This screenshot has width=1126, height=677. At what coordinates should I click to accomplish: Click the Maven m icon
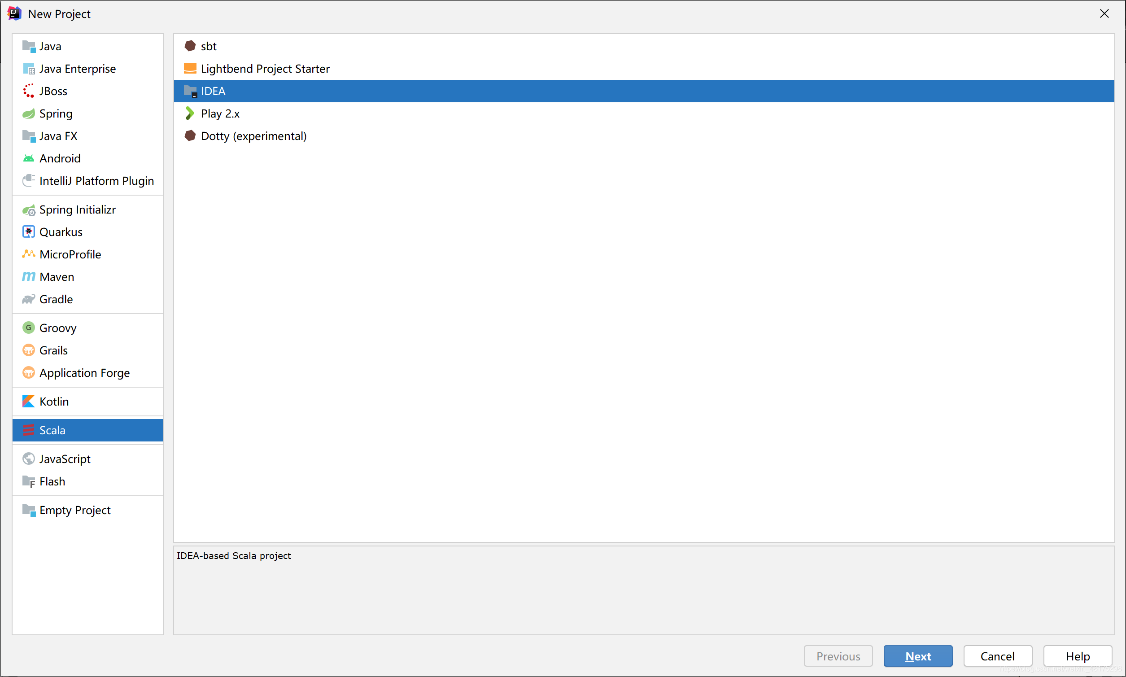[x=29, y=276]
